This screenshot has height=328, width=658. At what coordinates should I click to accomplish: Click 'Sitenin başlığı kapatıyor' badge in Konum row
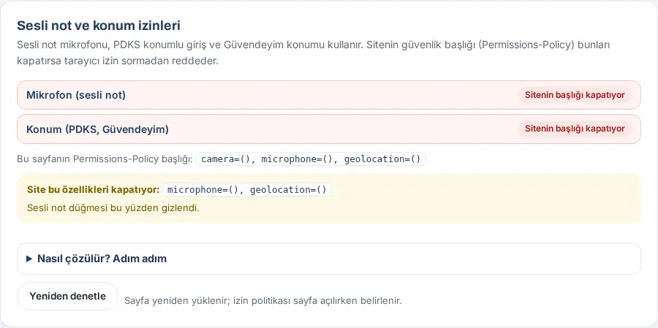[575, 129]
